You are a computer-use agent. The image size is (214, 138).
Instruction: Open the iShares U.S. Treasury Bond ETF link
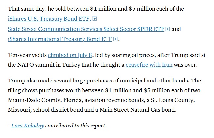(x=49, y=19)
